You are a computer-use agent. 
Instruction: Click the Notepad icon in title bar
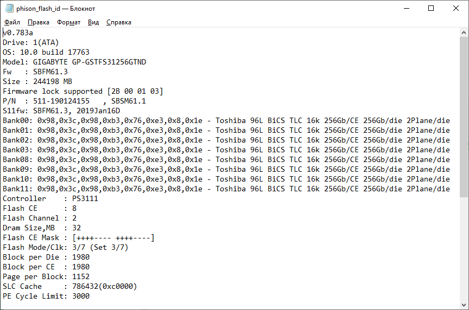(x=9, y=8)
